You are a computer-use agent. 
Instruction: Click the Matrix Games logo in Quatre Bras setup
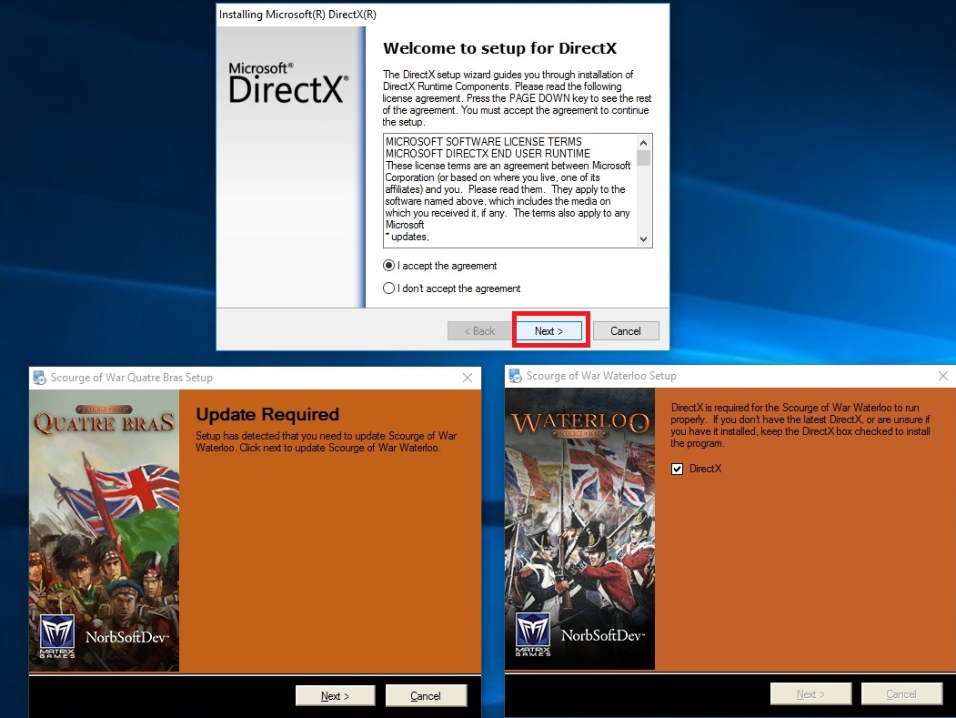(x=57, y=636)
